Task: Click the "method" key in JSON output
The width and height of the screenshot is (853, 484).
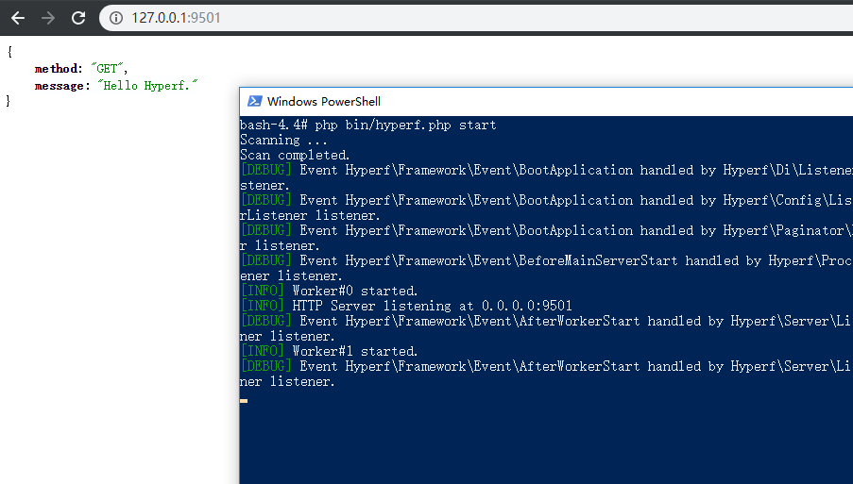Action: (57, 69)
